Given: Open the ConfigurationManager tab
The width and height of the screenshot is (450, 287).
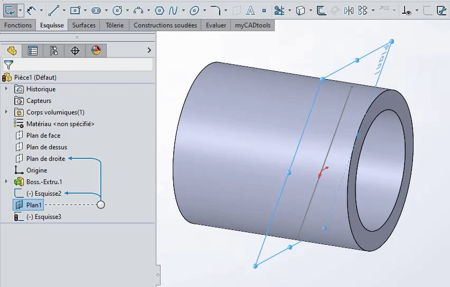Looking at the screenshot, I should tap(54, 51).
